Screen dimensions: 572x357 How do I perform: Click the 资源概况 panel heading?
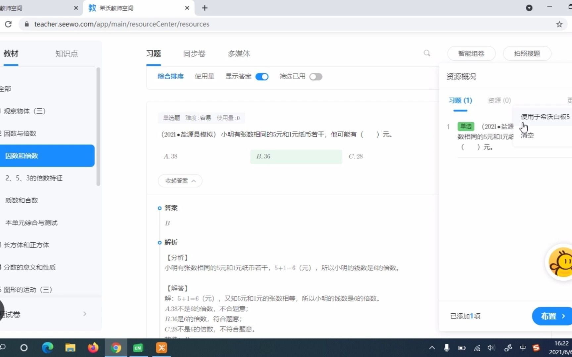point(461,77)
